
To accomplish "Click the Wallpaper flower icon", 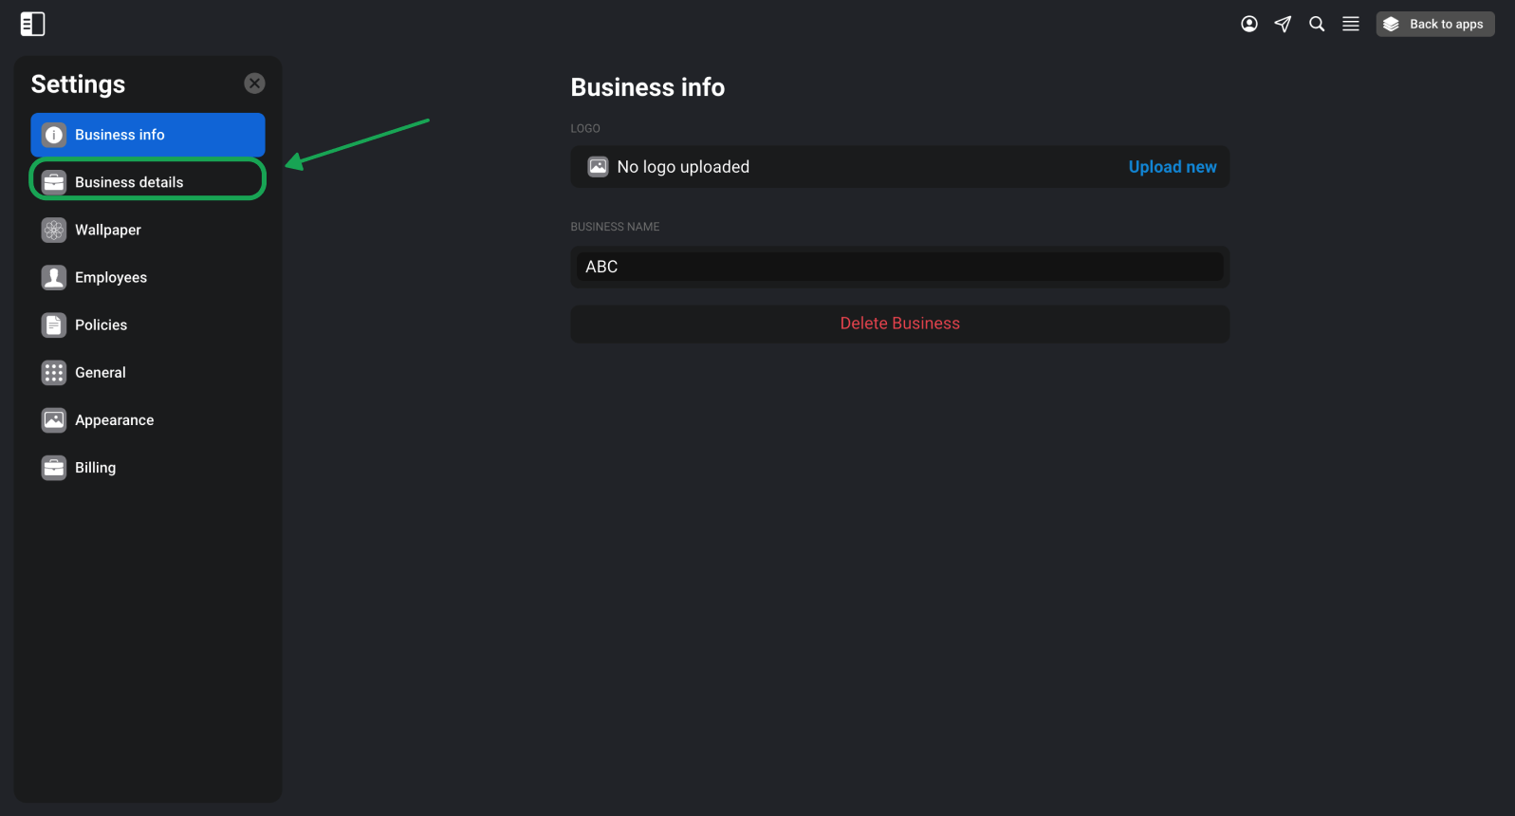I will [x=54, y=230].
